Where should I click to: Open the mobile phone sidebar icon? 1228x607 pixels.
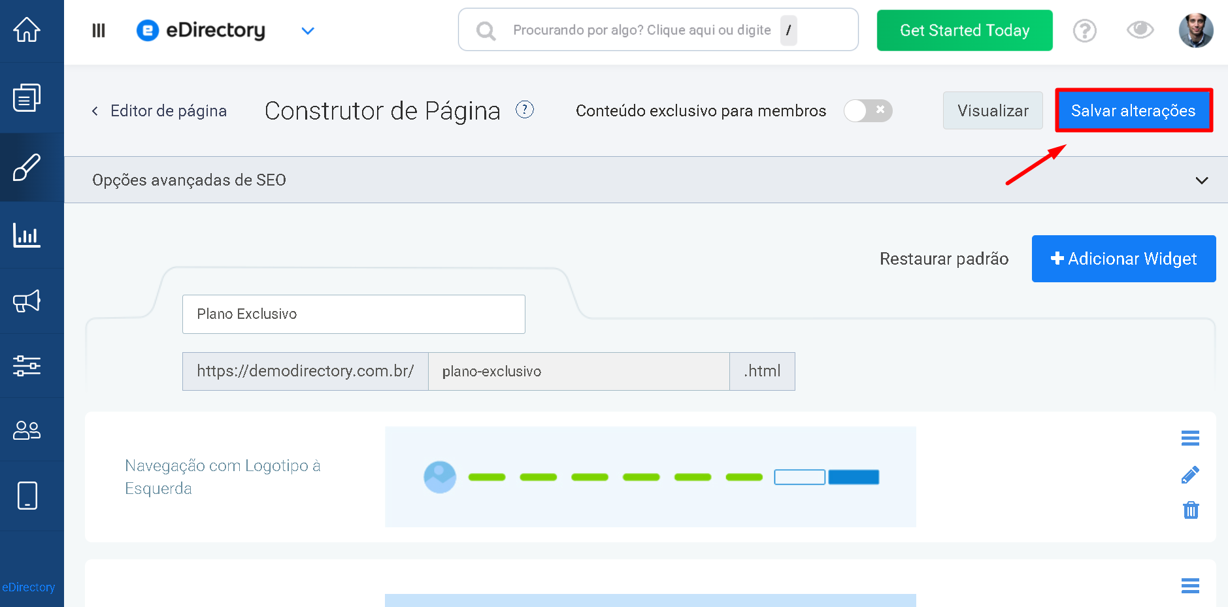click(x=27, y=495)
